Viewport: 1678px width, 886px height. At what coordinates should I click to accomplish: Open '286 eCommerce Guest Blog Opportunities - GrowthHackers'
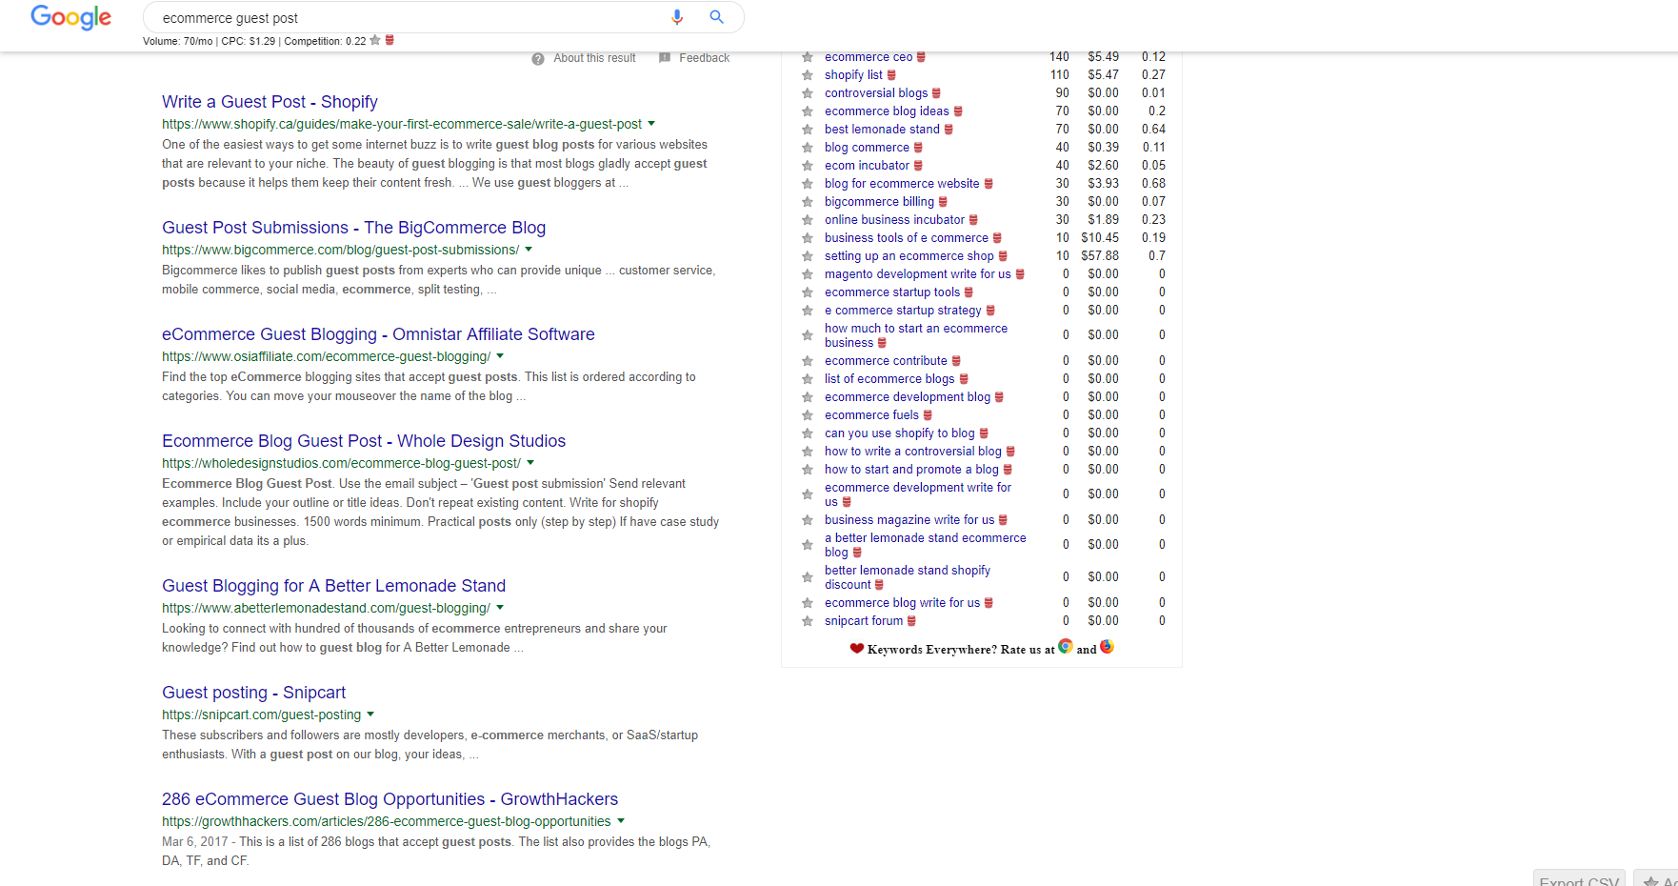pyautogui.click(x=390, y=799)
